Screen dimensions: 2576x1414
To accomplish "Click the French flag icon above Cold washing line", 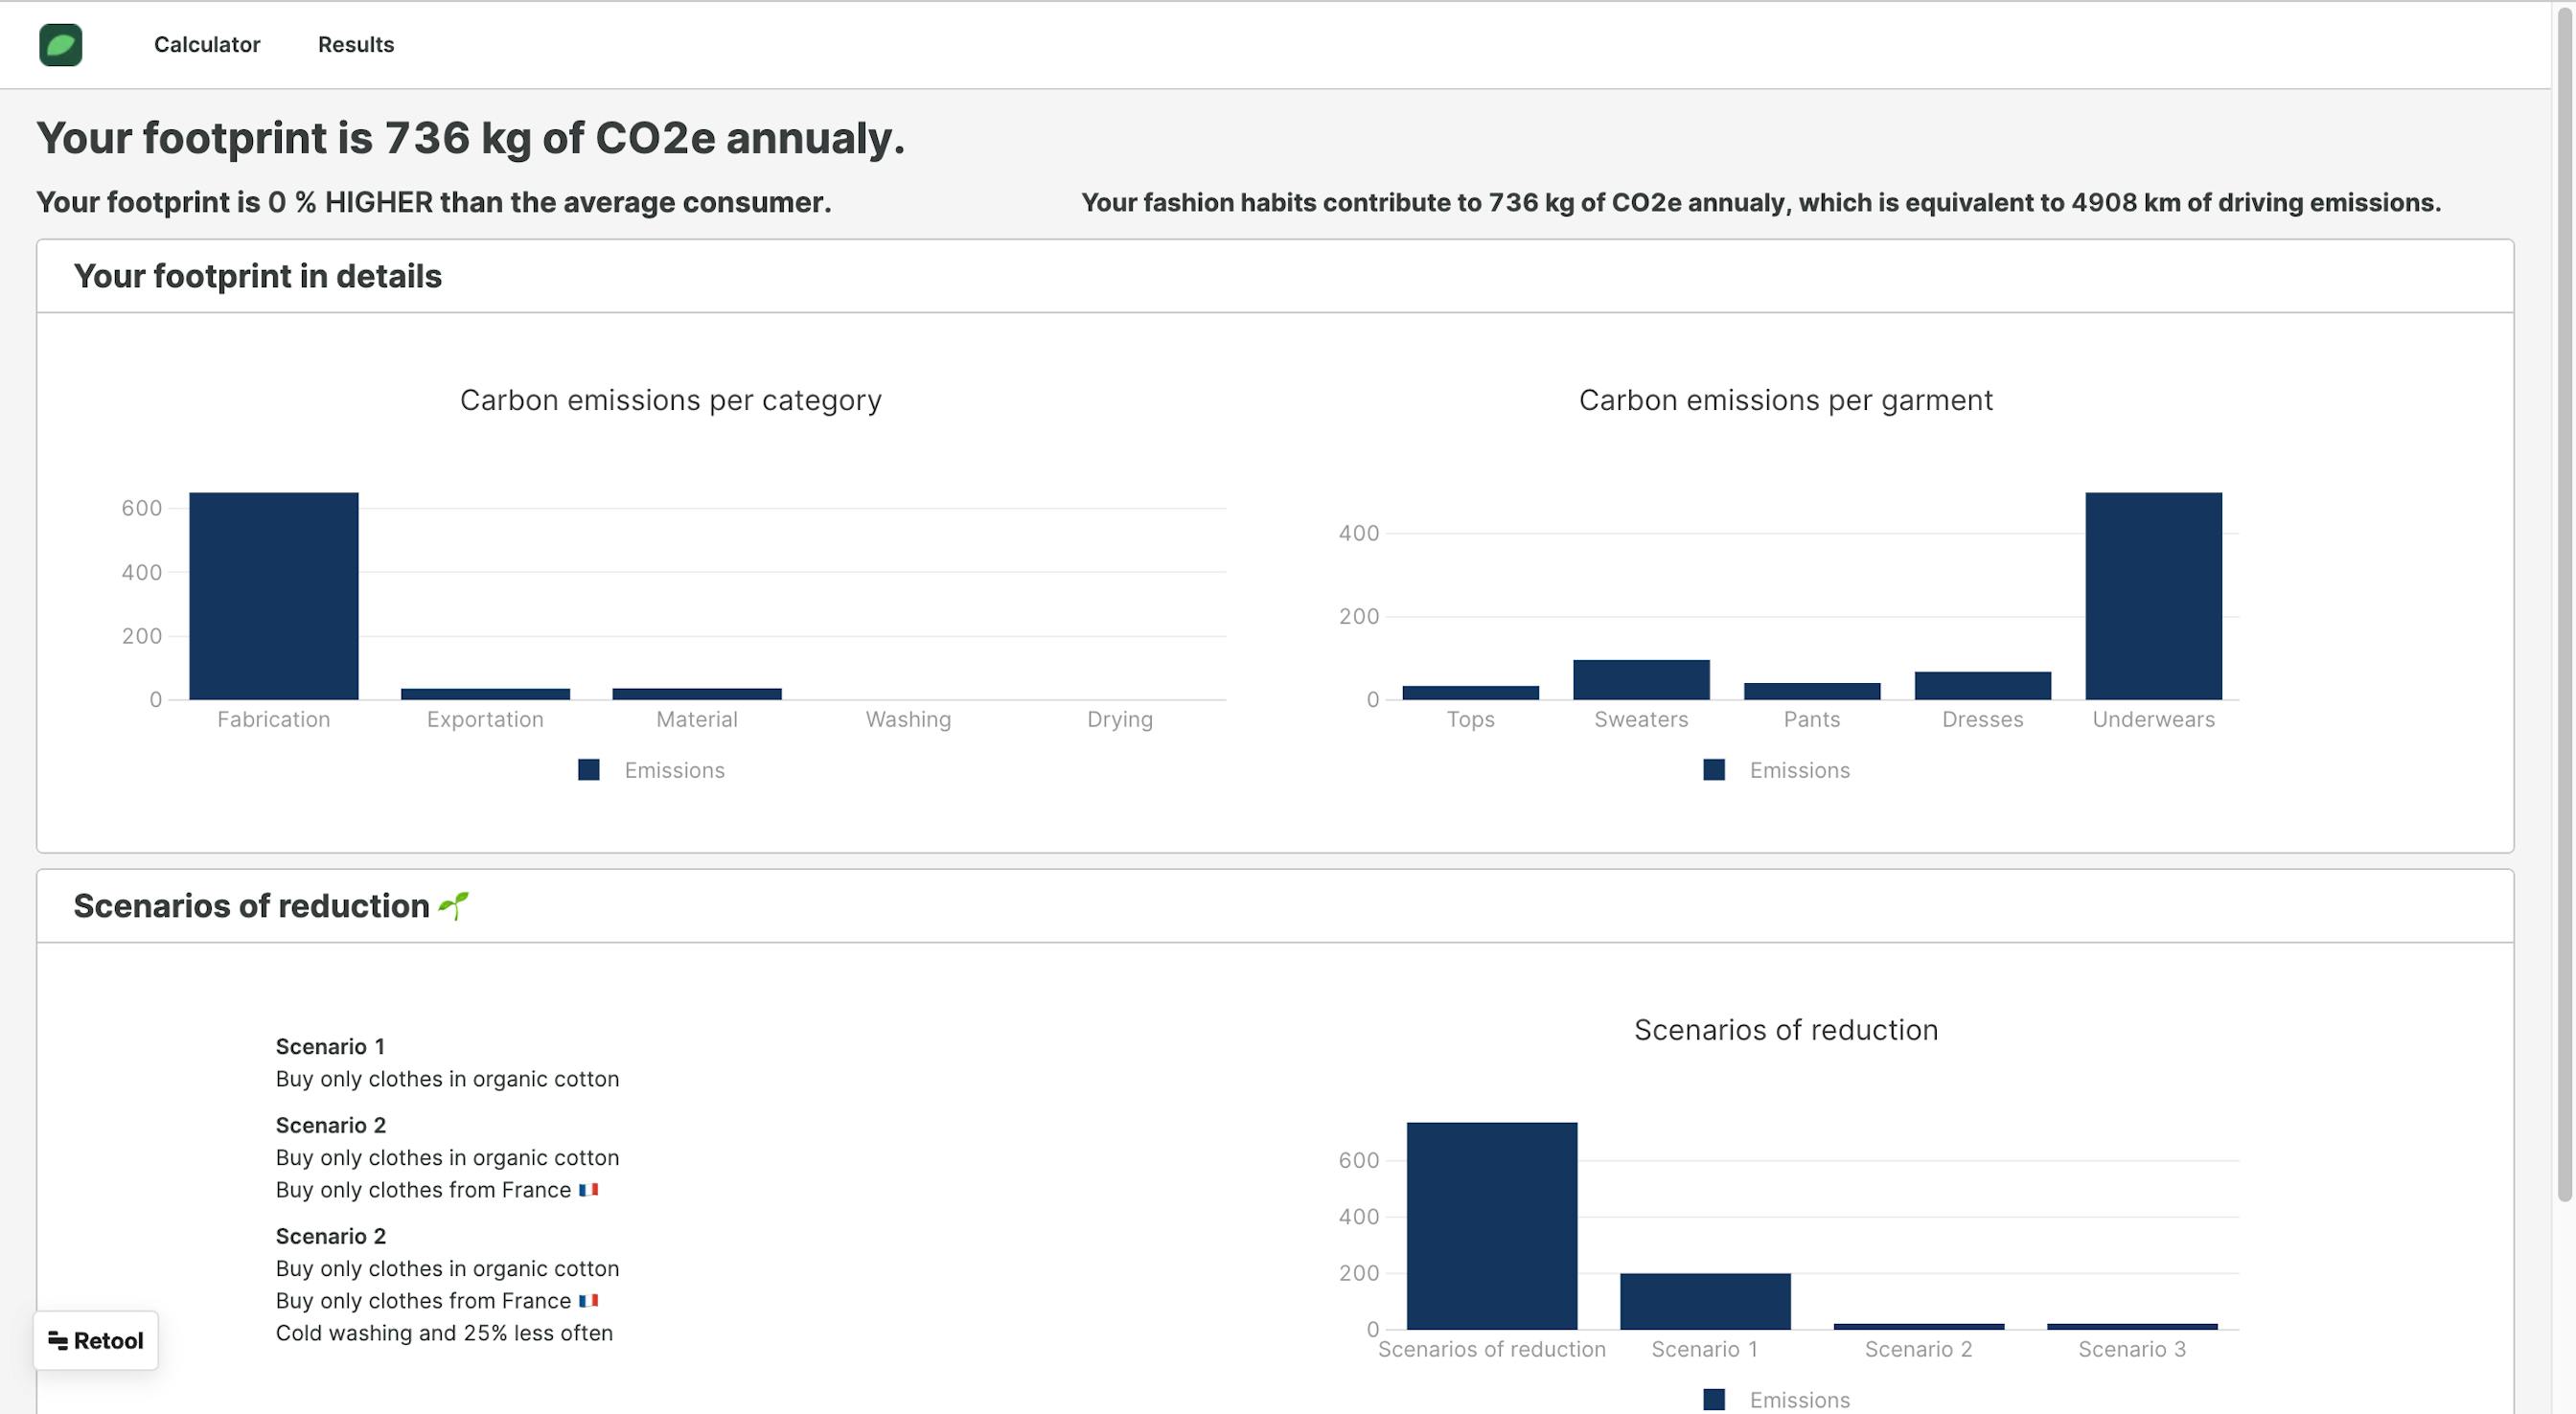I will [x=589, y=1301].
